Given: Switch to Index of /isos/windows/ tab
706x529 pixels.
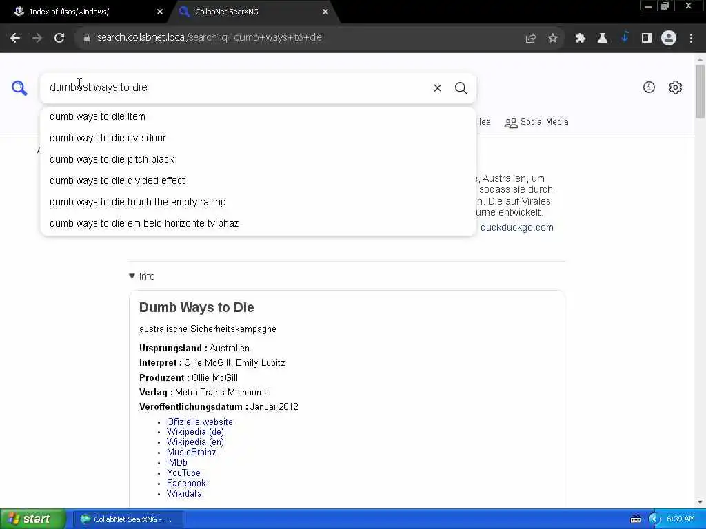Looking at the screenshot, I should tap(70, 12).
